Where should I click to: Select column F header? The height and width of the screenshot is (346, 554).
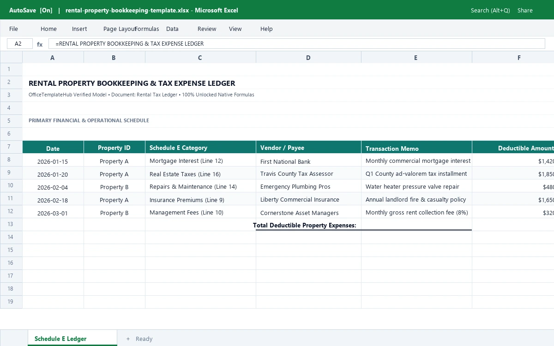pyautogui.click(x=513, y=57)
